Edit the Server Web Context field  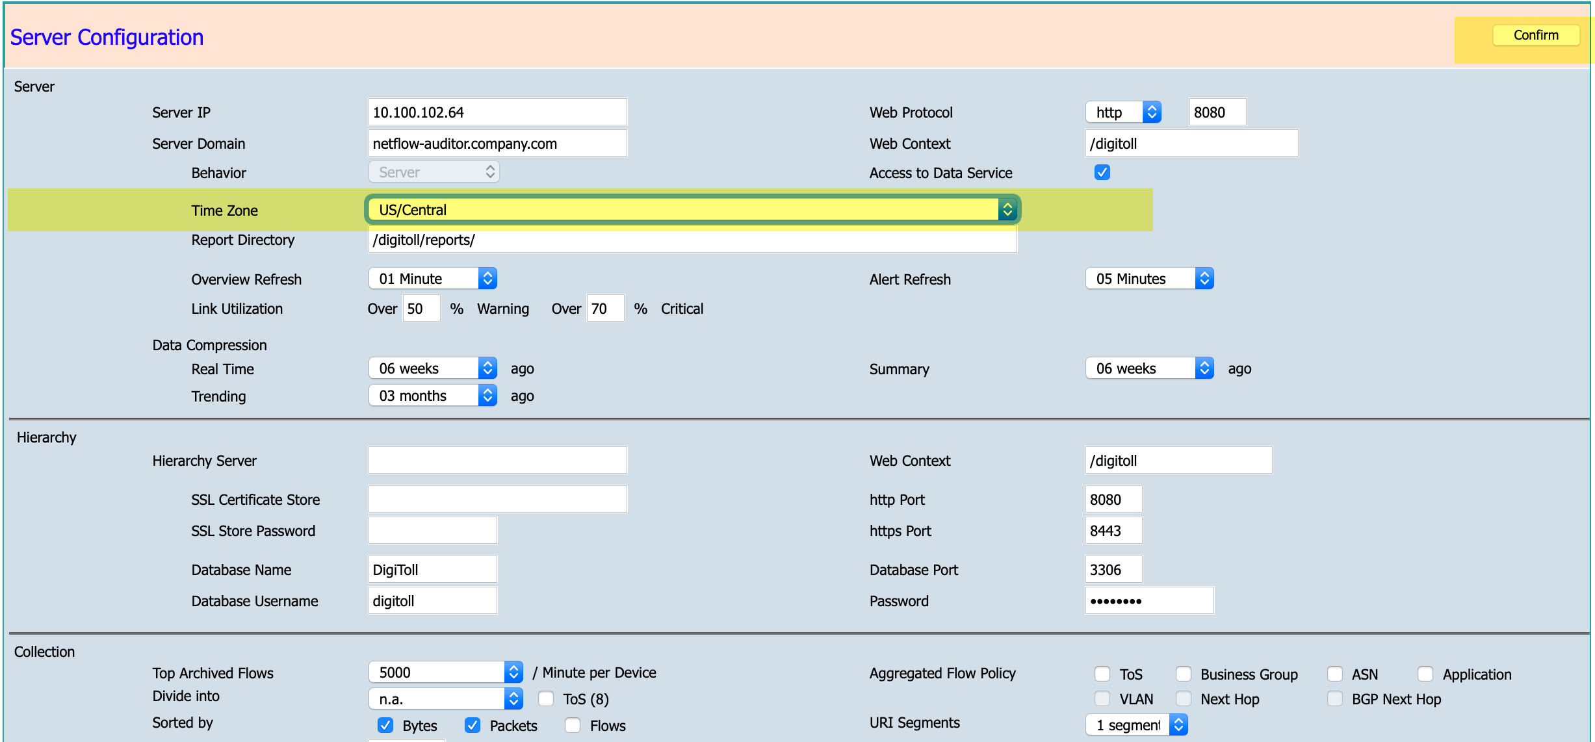(1191, 143)
